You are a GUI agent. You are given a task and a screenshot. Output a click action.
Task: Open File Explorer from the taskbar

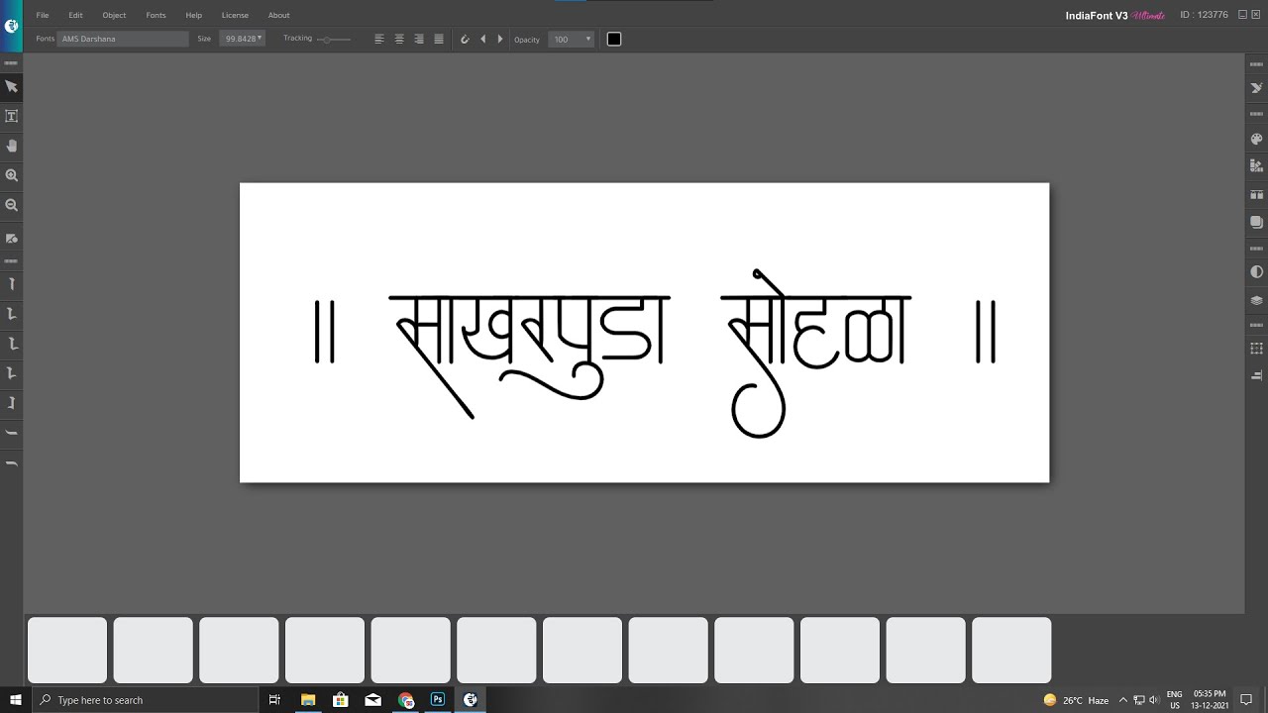pos(308,700)
